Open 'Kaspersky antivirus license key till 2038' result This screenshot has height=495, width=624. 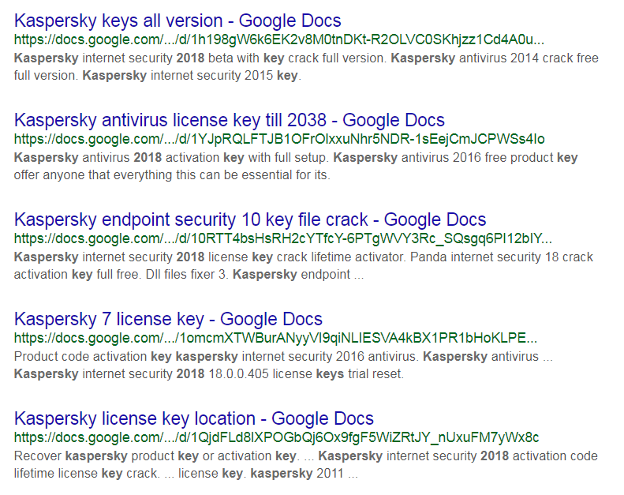tap(230, 120)
